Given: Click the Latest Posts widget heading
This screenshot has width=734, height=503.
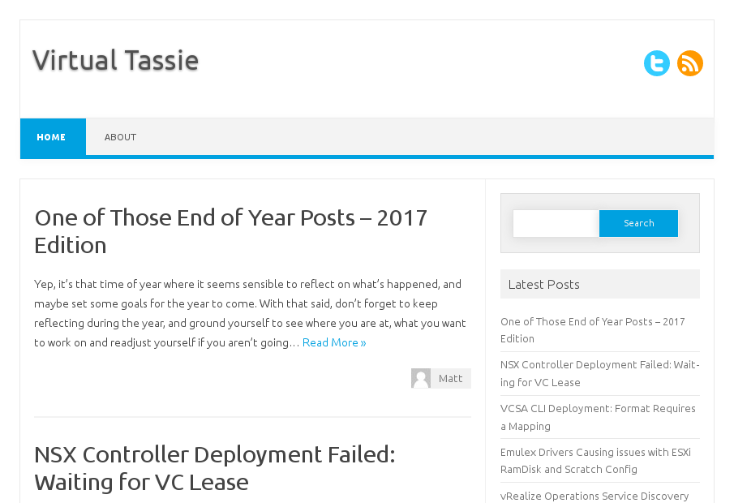Looking at the screenshot, I should coord(544,284).
